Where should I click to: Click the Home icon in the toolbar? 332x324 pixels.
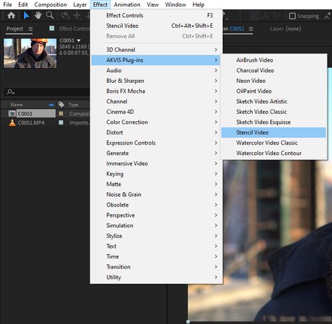[11, 16]
